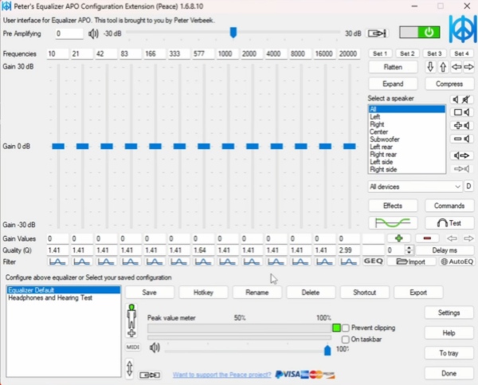This screenshot has width=478, height=385.
Task: Click the Pre Amplifying value input field
Action: click(69, 33)
